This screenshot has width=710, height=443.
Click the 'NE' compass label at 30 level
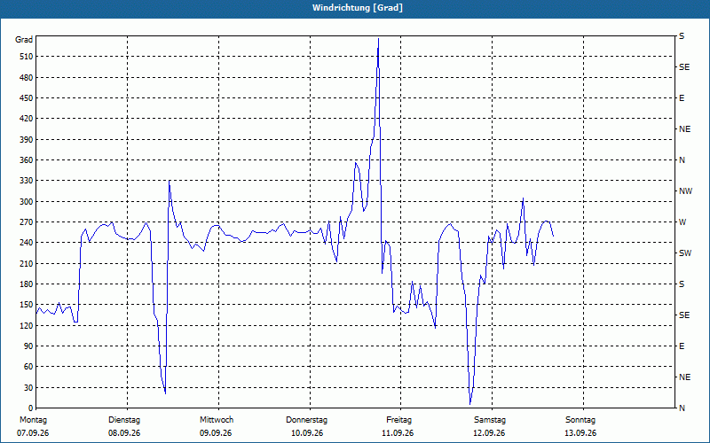684,377
